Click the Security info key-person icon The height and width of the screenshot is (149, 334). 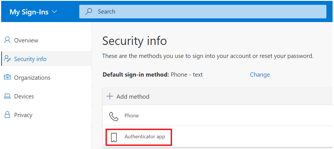[x=8, y=59]
